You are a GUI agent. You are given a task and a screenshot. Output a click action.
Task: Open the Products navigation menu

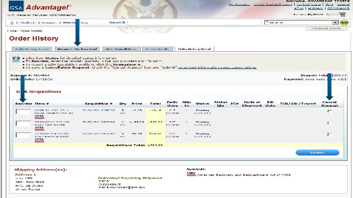coord(28,22)
